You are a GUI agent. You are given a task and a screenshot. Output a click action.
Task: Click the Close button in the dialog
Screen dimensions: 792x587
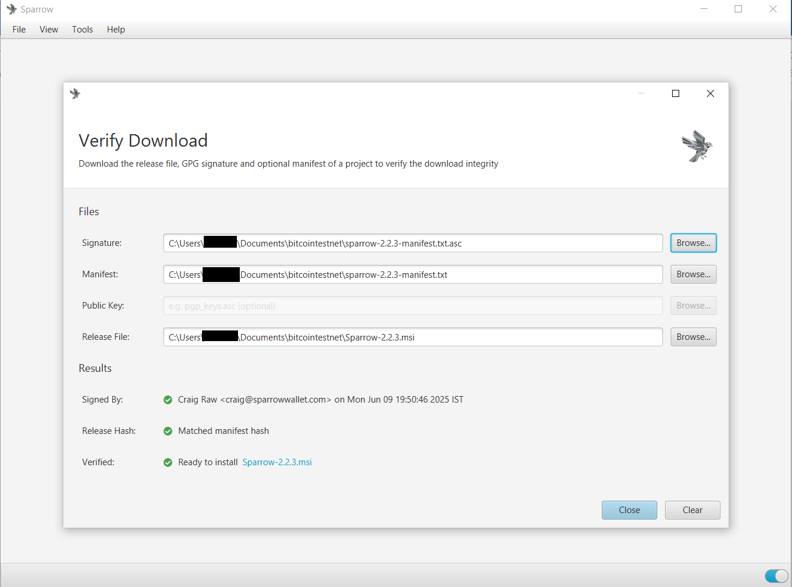(x=630, y=510)
